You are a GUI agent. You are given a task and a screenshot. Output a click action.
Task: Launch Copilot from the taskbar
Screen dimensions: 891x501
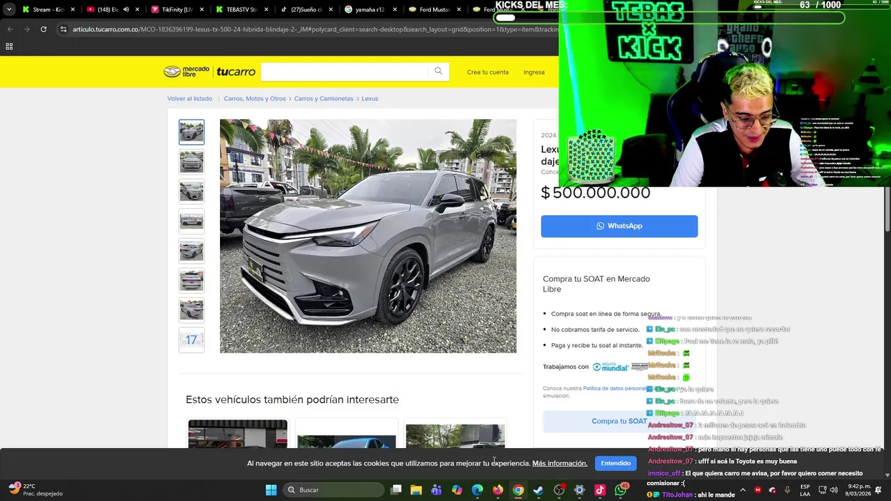click(457, 490)
